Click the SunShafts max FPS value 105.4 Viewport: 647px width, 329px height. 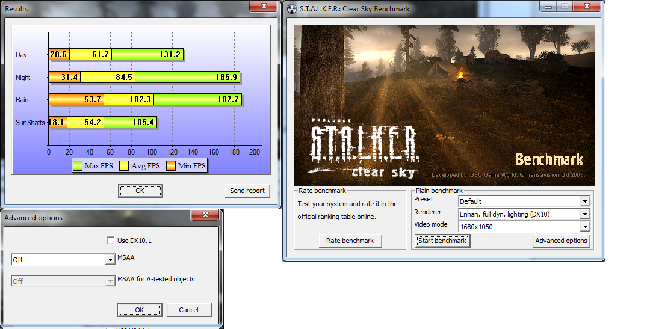point(143,122)
